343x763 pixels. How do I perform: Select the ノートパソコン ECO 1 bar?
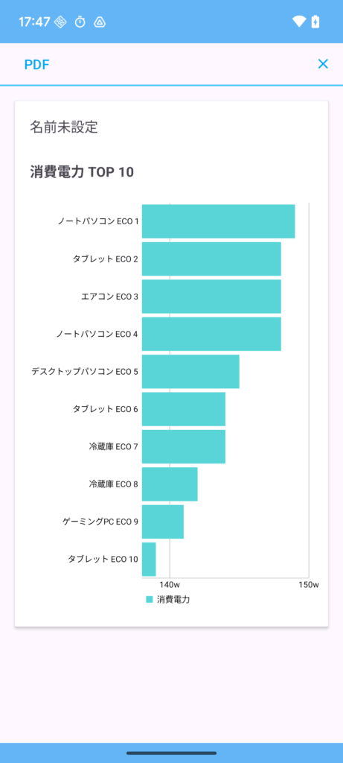(218, 221)
